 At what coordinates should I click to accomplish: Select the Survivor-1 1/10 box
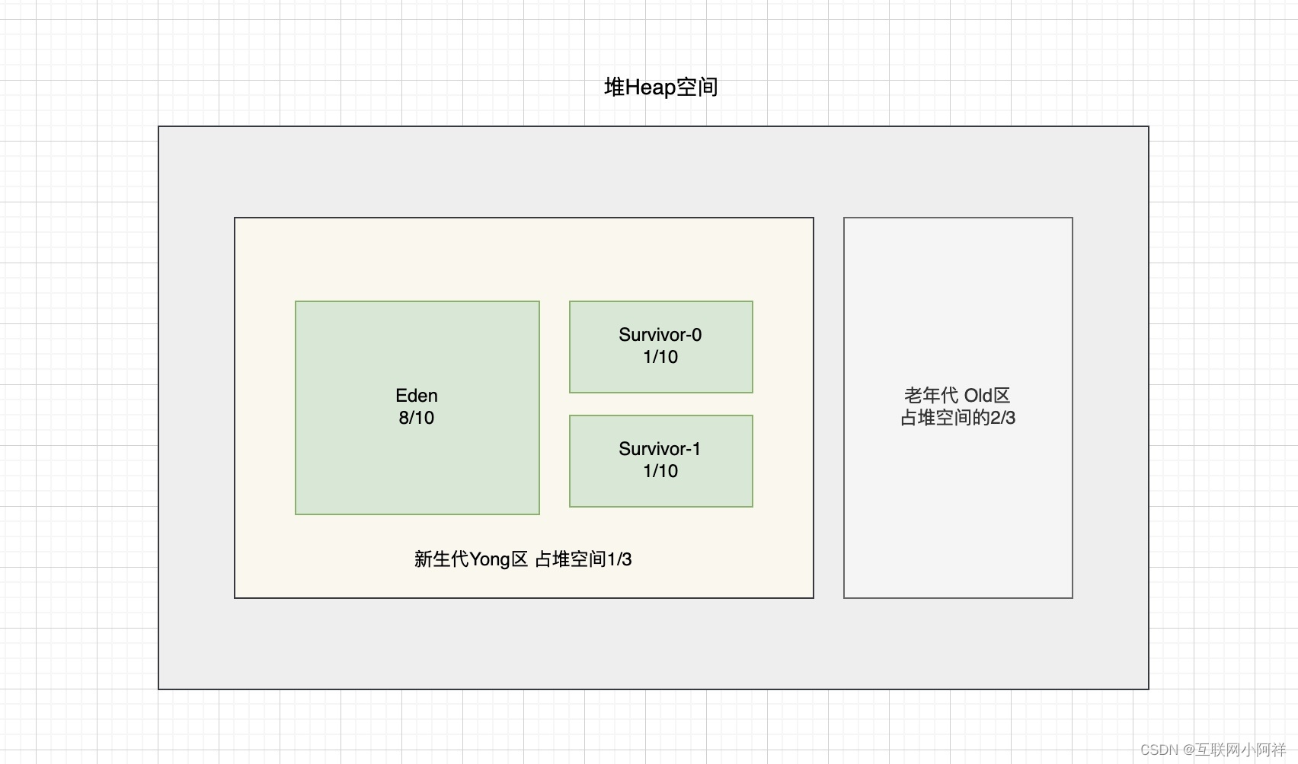click(x=661, y=461)
